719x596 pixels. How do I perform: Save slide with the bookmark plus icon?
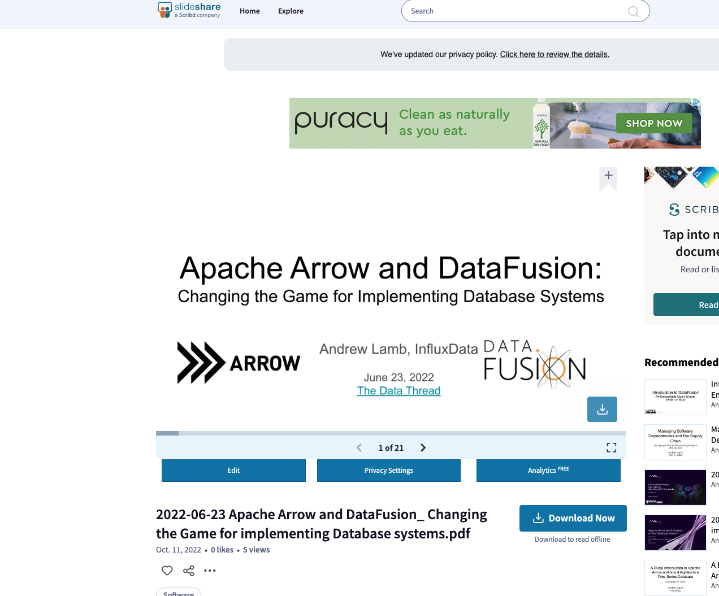pyautogui.click(x=608, y=178)
